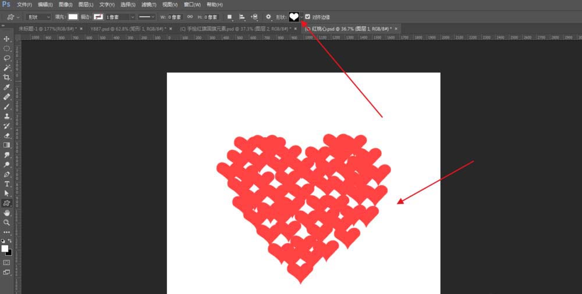Expand the heart custom shape picker
Screen dimensions: 582x294
pos(301,17)
